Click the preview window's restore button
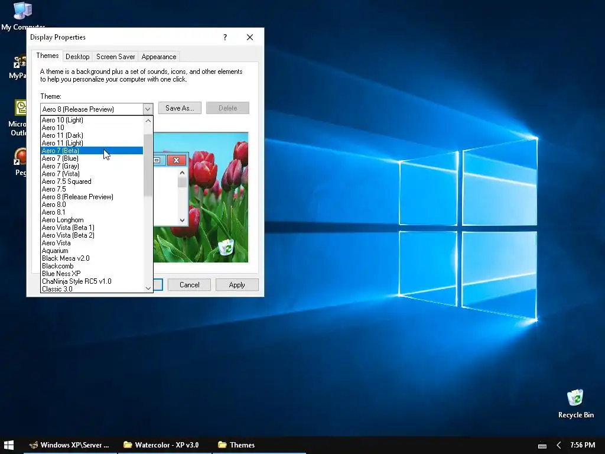 pos(157,160)
